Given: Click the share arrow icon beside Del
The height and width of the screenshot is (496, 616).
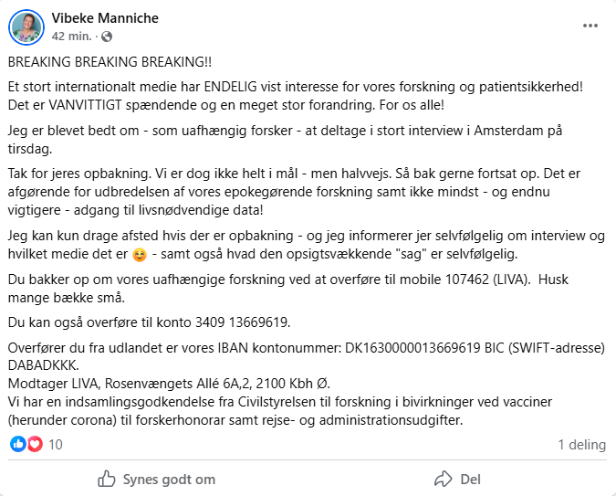Looking at the screenshot, I should click(444, 479).
